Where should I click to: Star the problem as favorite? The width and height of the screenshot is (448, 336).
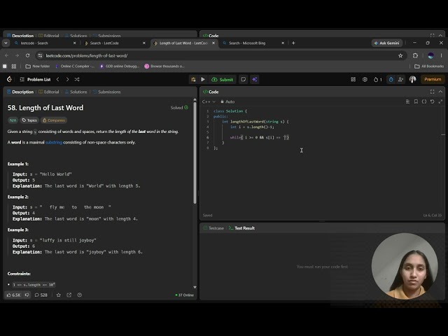59,295
